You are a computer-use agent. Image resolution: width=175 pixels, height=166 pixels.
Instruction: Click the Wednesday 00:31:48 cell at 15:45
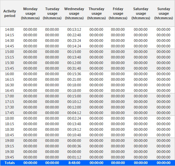pos(74,68)
